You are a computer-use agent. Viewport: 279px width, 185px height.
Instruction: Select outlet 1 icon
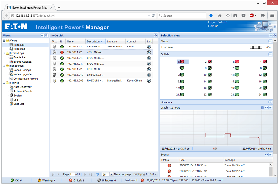point(182,62)
